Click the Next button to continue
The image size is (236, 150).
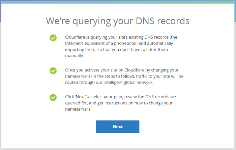click(118, 127)
